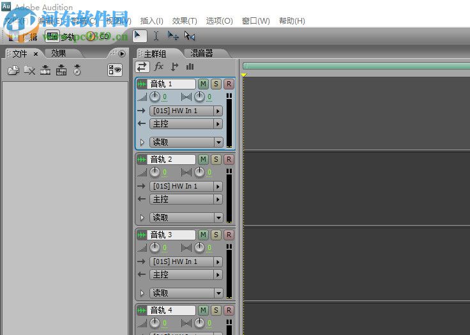Open the 效果(T) menu
Image resolution: width=470 pixels, height=335 pixels.
185,21
